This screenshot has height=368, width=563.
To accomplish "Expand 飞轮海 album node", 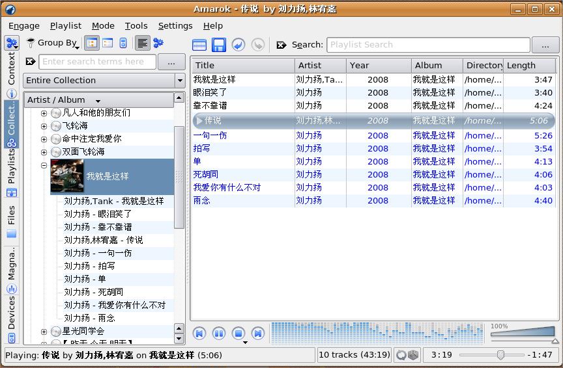I will 44,126.
